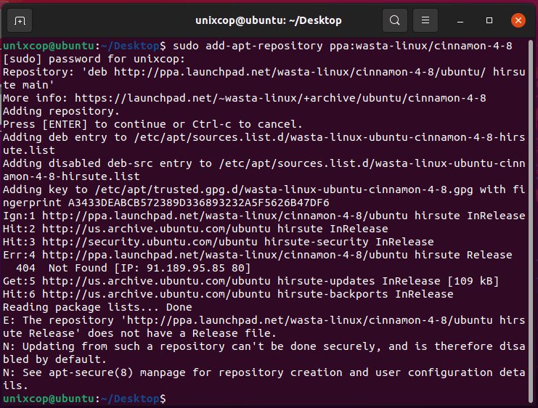Click the sudo add-apt-repository command text
This screenshot has width=538, height=408.
tap(343, 46)
